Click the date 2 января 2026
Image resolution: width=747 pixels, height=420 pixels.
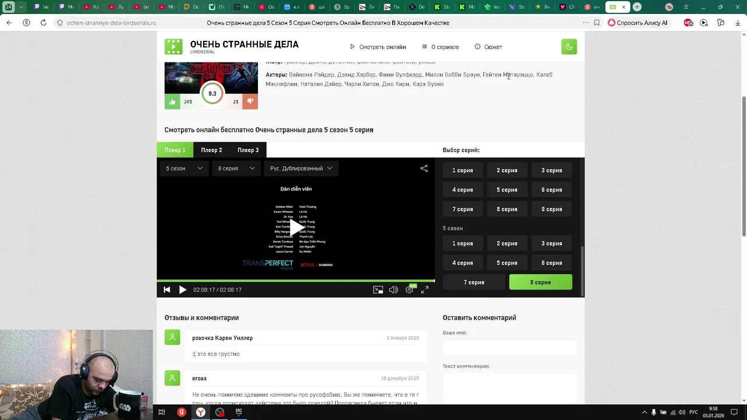click(x=403, y=338)
